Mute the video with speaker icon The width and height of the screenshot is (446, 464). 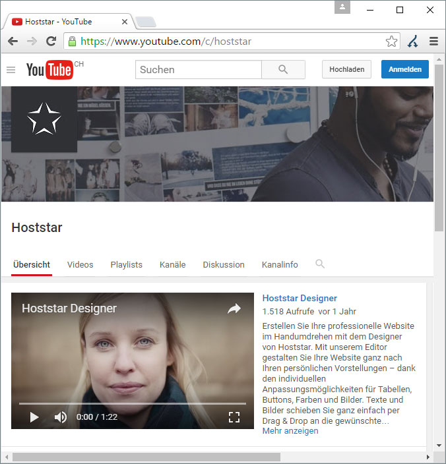coord(61,417)
